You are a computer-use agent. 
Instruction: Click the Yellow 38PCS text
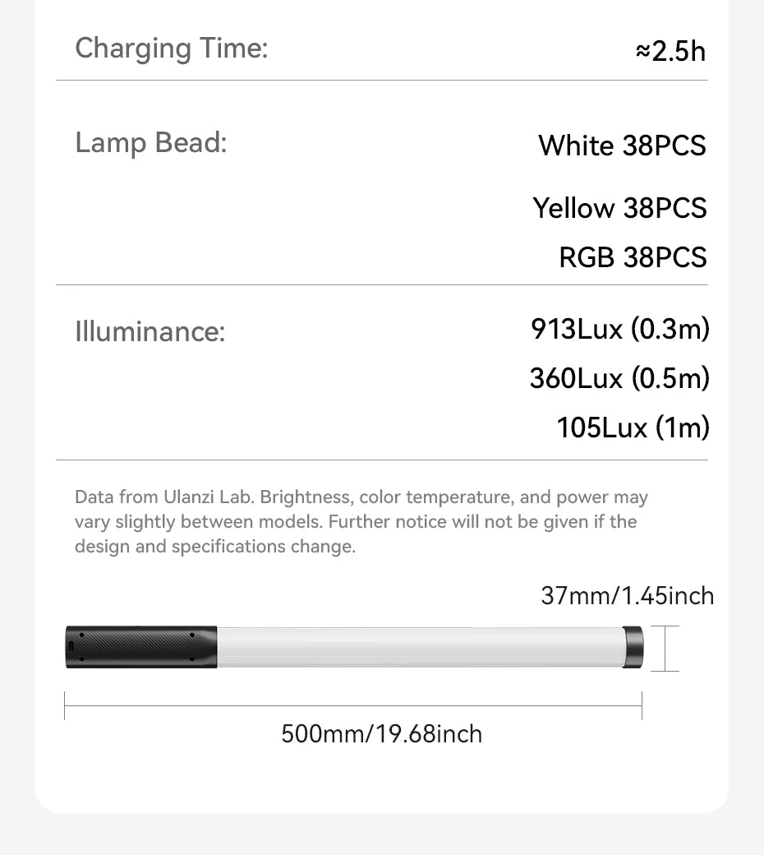coord(619,207)
